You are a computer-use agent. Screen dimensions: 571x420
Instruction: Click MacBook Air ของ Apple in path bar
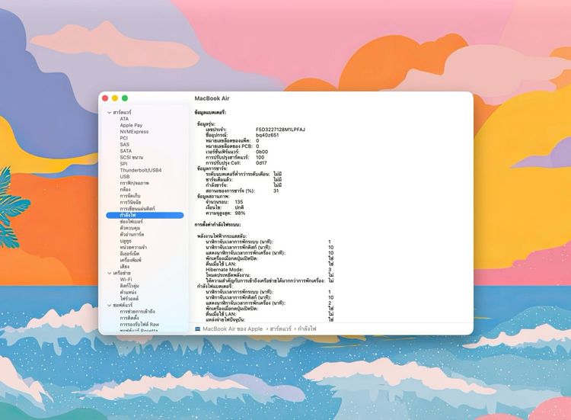pos(232,329)
